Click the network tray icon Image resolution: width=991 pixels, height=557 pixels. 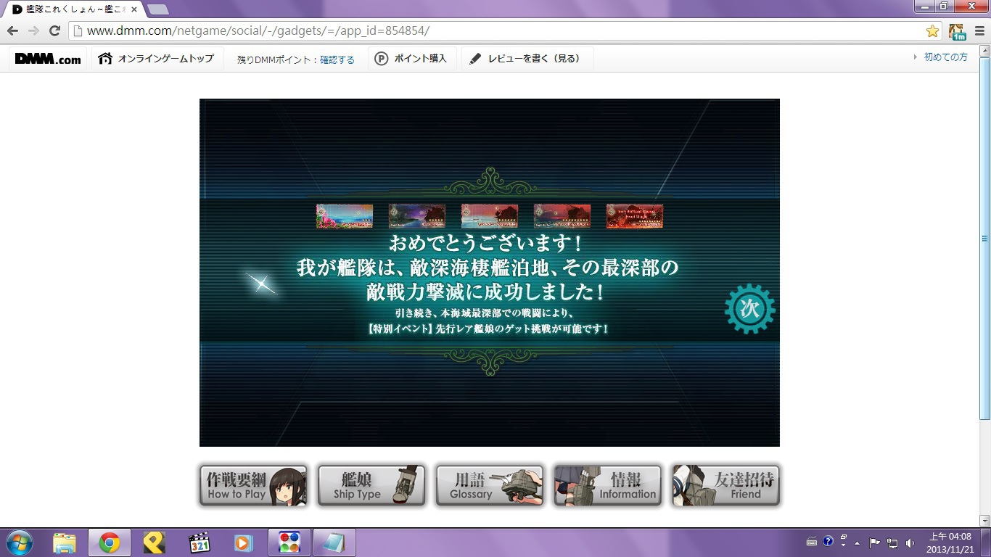click(892, 542)
